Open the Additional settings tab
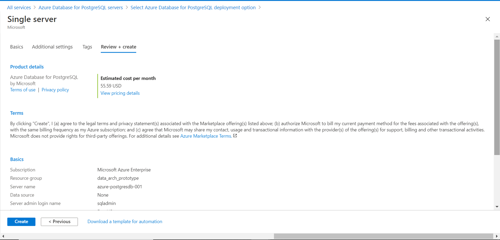 (52, 47)
